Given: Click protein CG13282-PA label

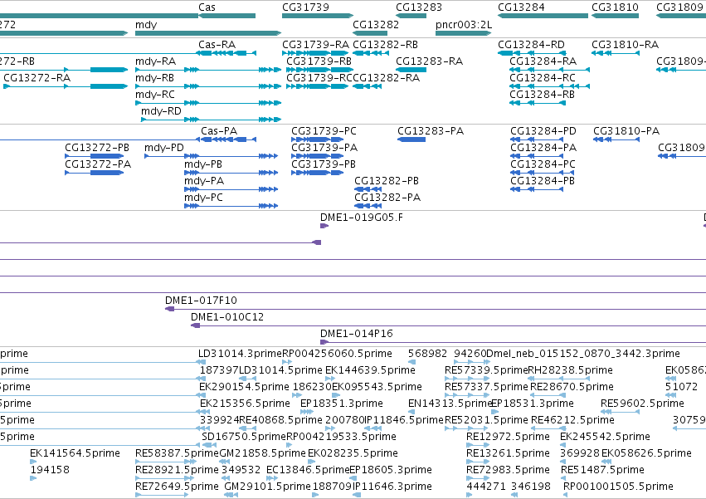Looking at the screenshot, I should [x=387, y=198].
